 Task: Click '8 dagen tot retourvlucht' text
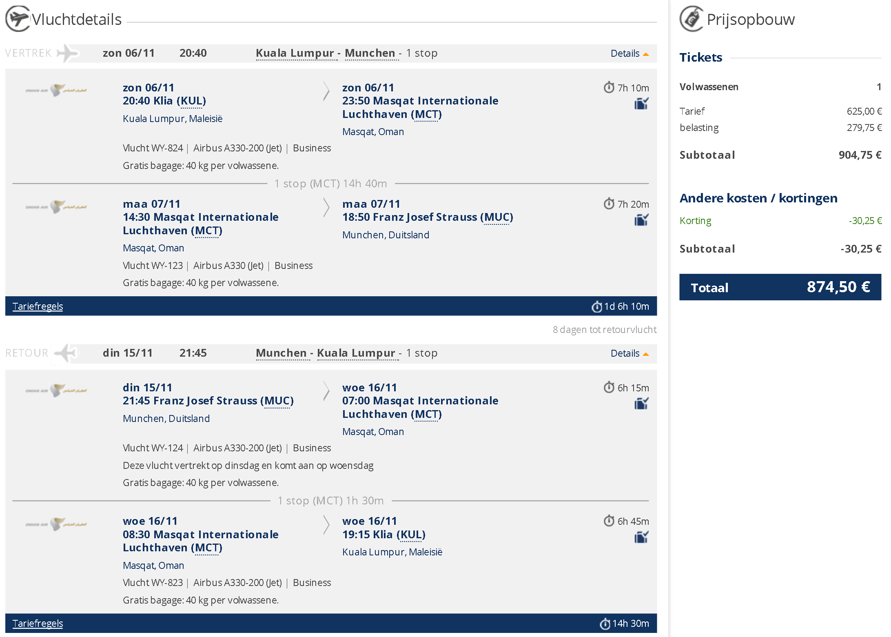click(x=605, y=330)
